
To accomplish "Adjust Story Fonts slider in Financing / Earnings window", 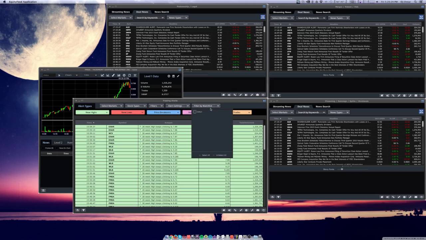I will click(341, 169).
